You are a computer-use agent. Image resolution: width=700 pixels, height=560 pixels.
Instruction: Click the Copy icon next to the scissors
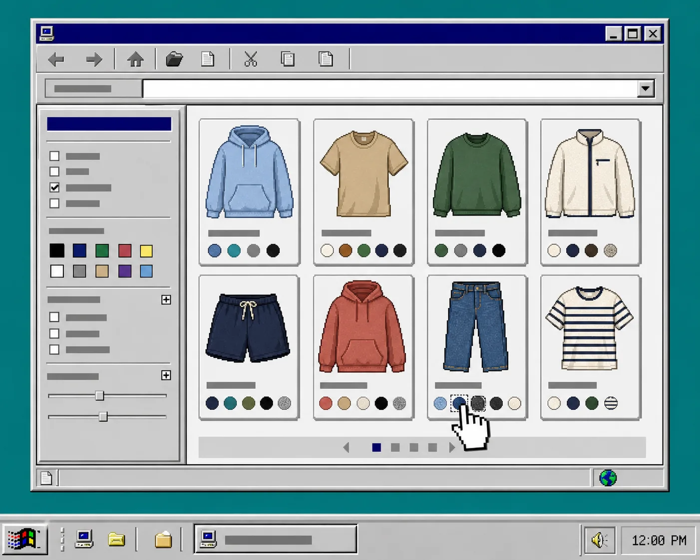coord(288,59)
